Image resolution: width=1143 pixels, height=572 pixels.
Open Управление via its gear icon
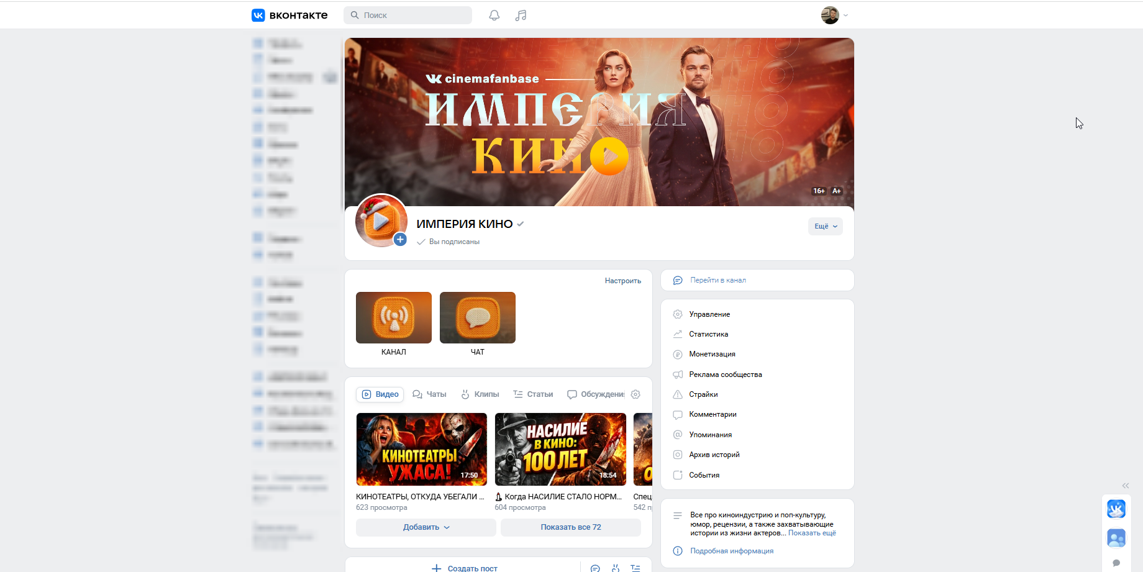coord(678,314)
